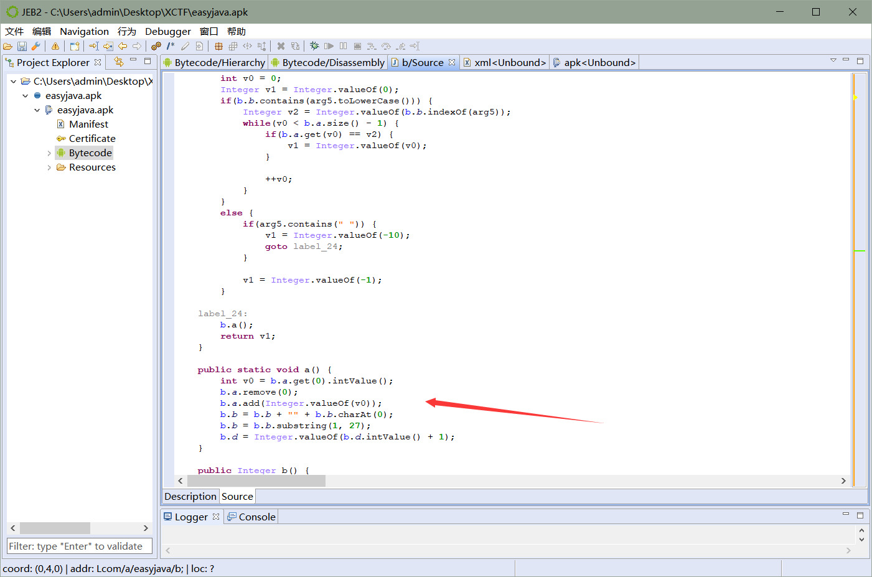Click the angle-brackets code toolbar icon
Image resolution: width=872 pixels, height=577 pixels.
point(247,46)
